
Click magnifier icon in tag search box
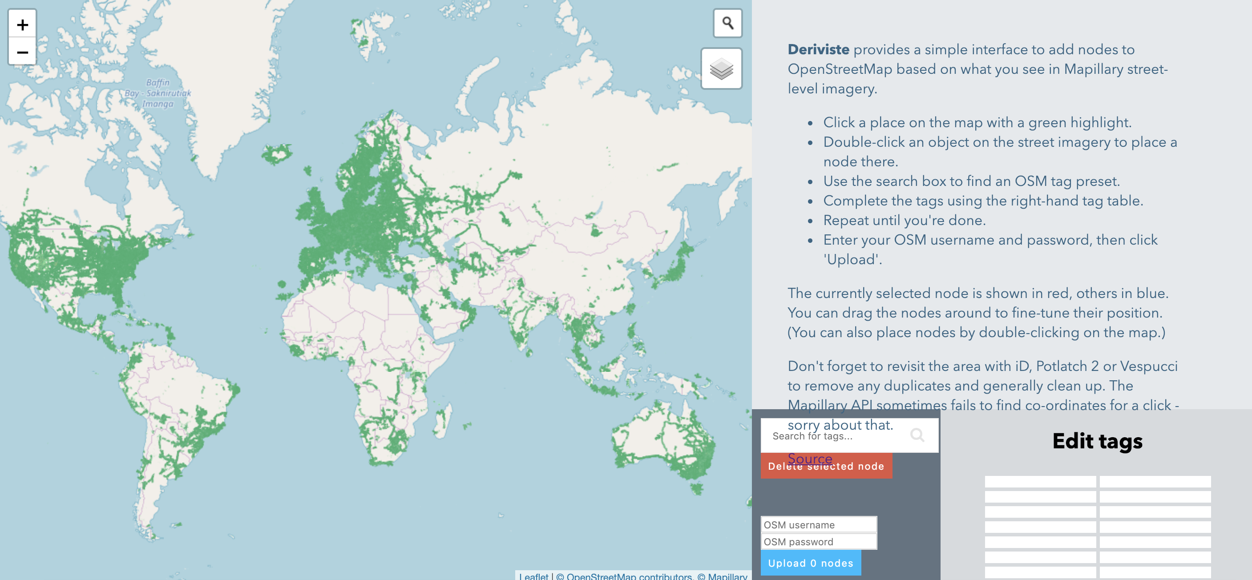click(x=917, y=435)
